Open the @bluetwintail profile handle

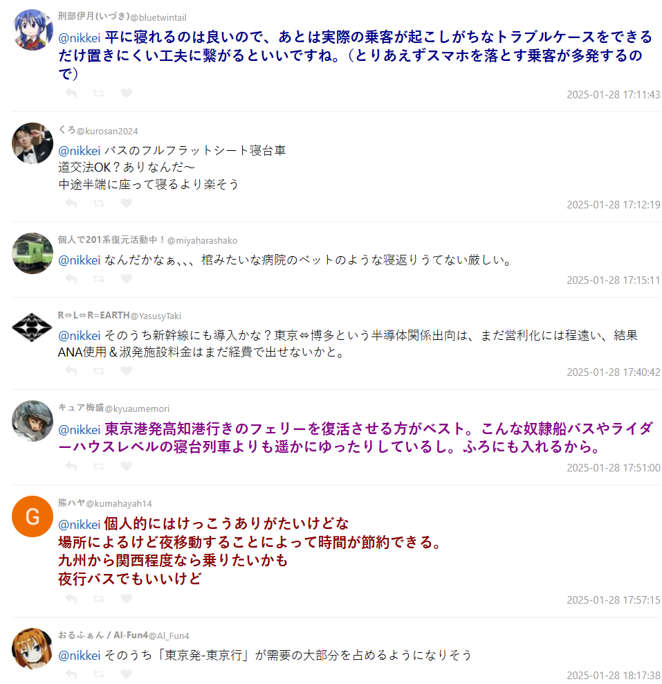[x=158, y=17]
